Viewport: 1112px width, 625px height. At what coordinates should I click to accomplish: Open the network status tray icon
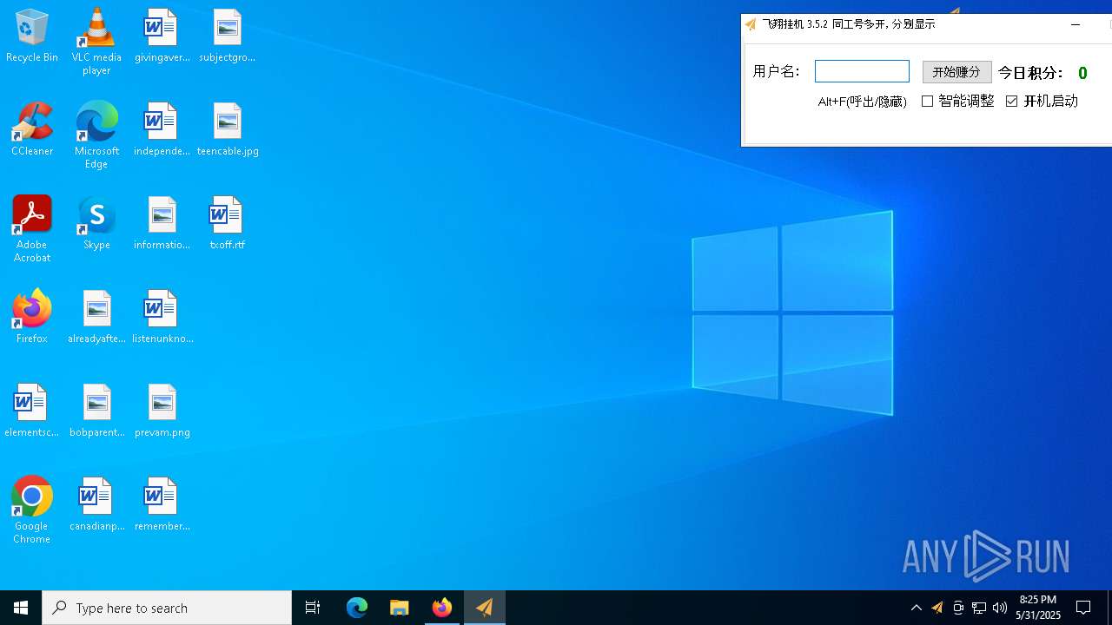[979, 608]
